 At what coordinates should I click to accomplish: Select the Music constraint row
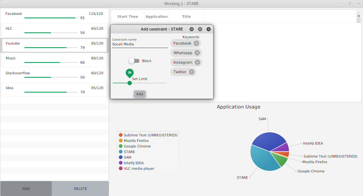pos(54,60)
